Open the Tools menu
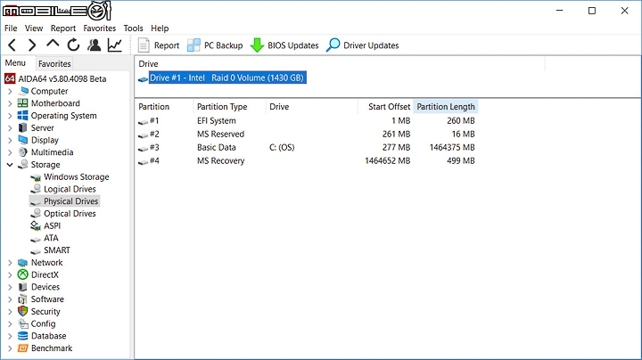Viewport: 642px width, 360px height. tap(134, 29)
